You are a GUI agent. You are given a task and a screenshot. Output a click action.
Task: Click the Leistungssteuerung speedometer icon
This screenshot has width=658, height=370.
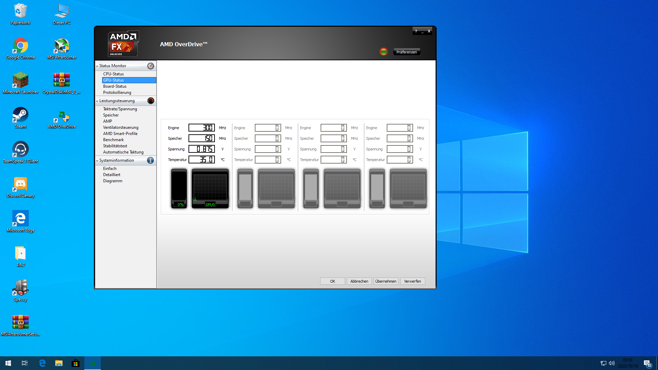click(150, 101)
